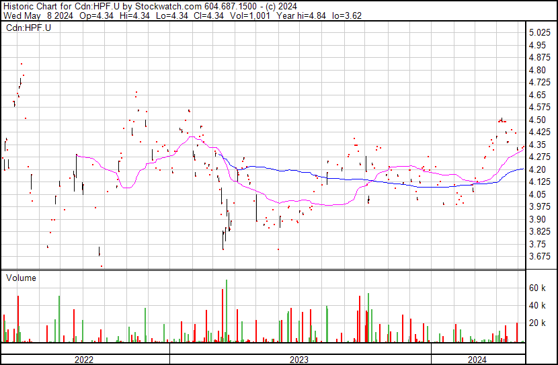The width and height of the screenshot is (558, 365).
Task: Click the tallest green volume bar near 70k
Action: coord(227,311)
